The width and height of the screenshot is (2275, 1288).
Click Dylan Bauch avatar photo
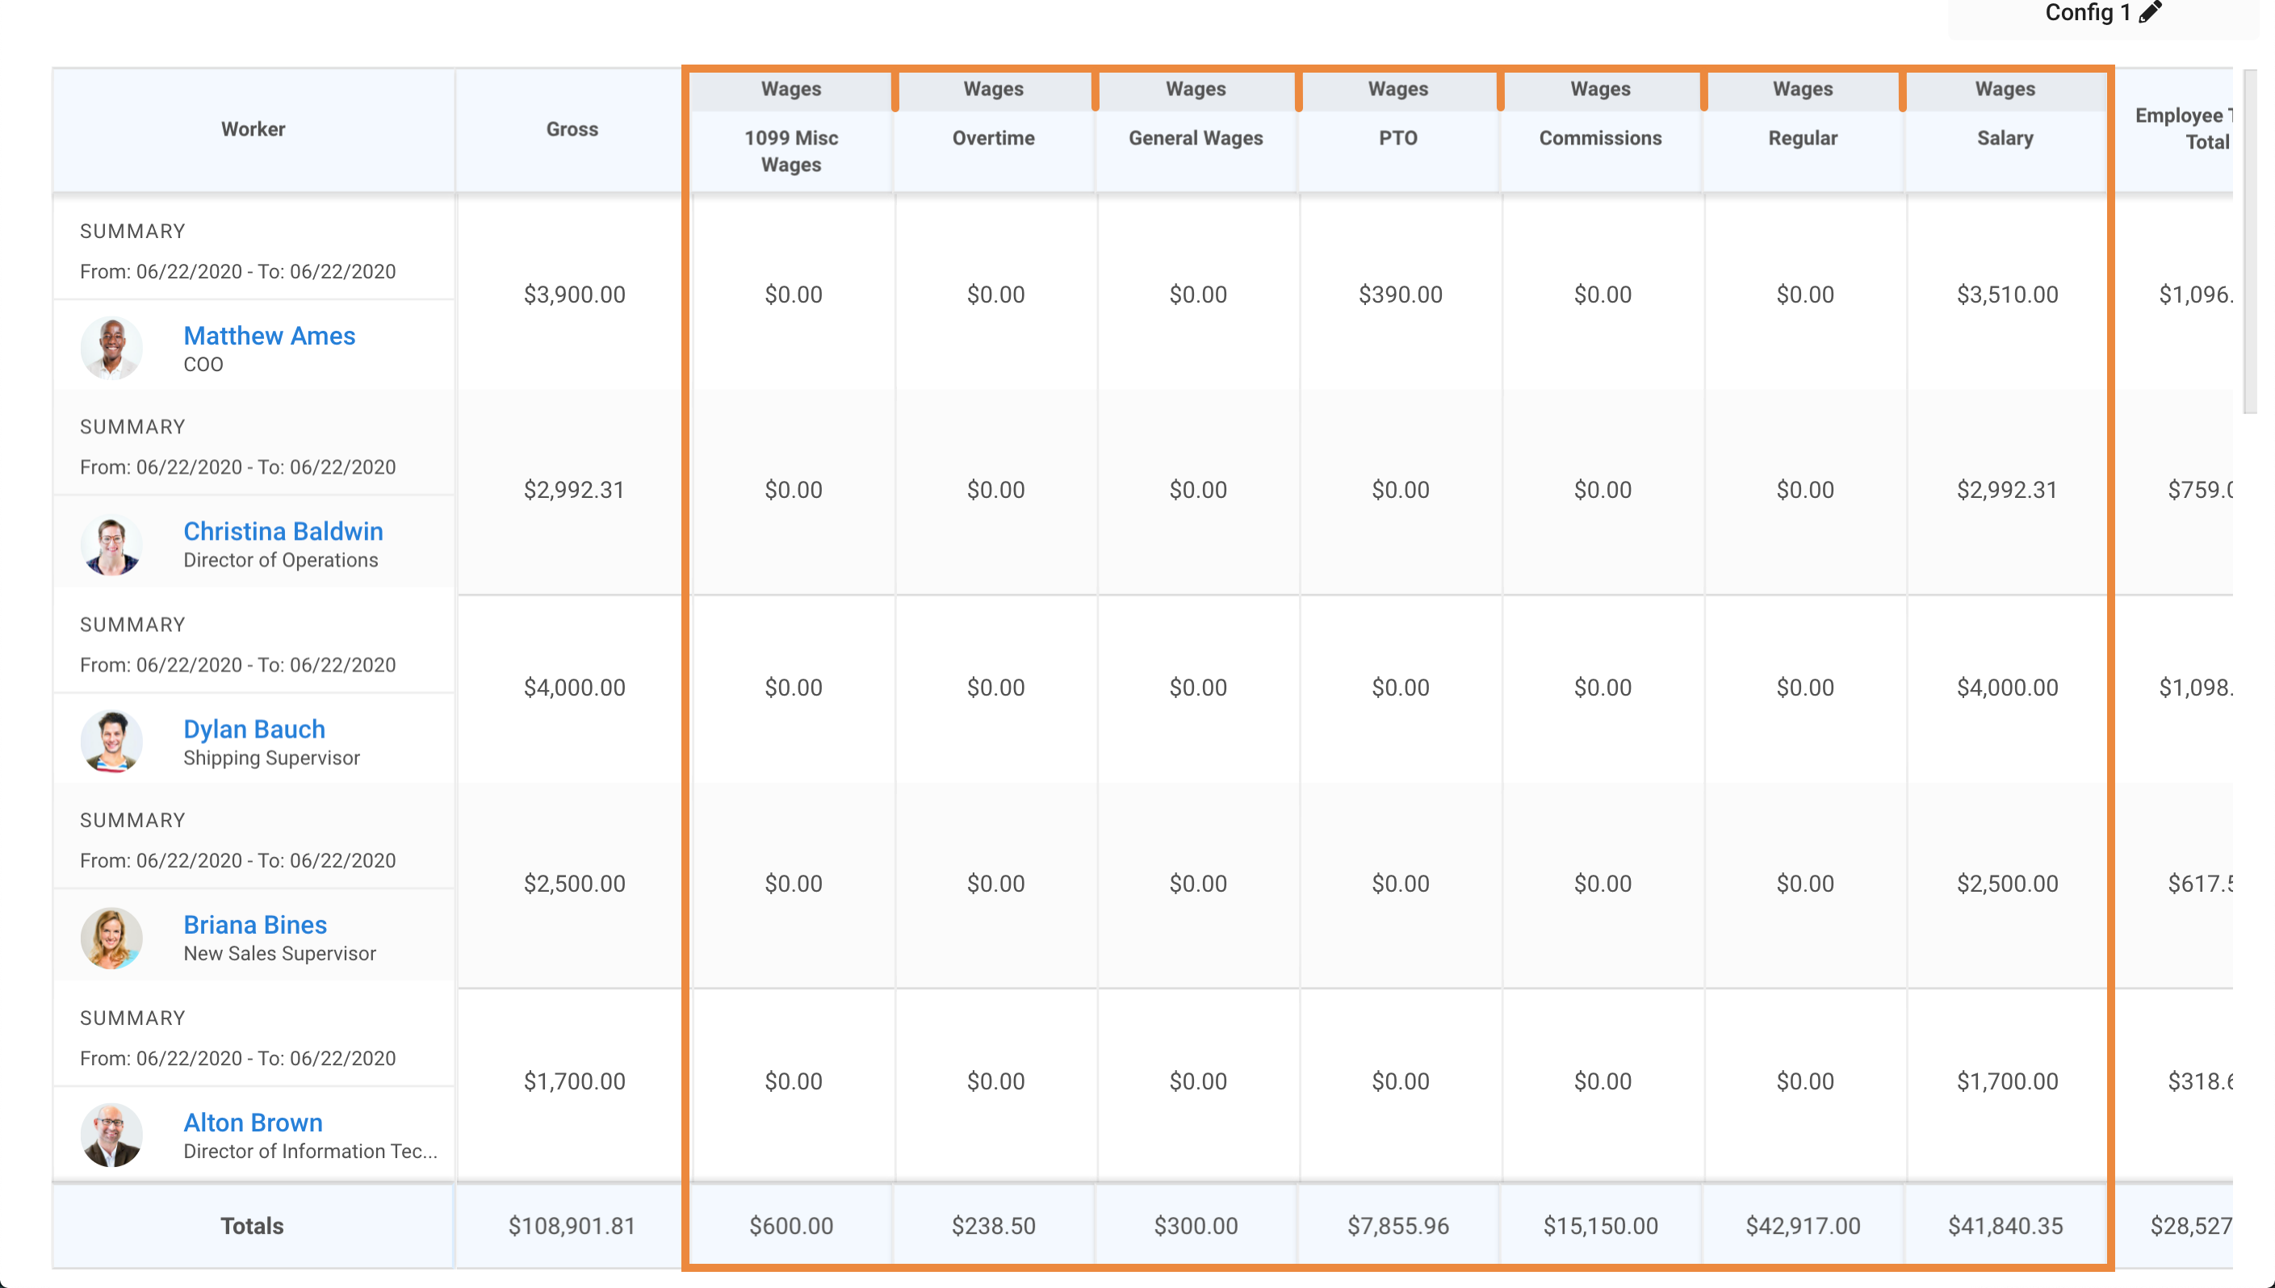111,742
